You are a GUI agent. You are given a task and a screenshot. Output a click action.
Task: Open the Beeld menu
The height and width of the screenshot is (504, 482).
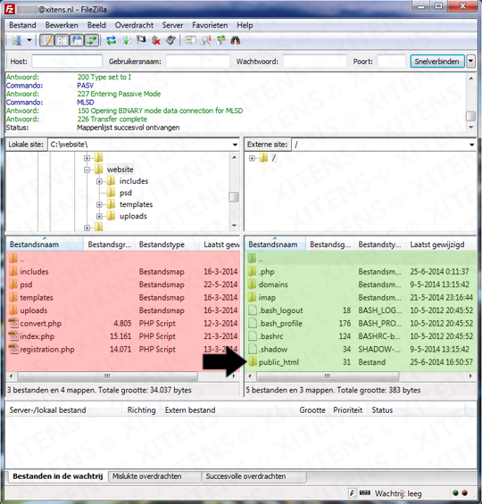96,25
